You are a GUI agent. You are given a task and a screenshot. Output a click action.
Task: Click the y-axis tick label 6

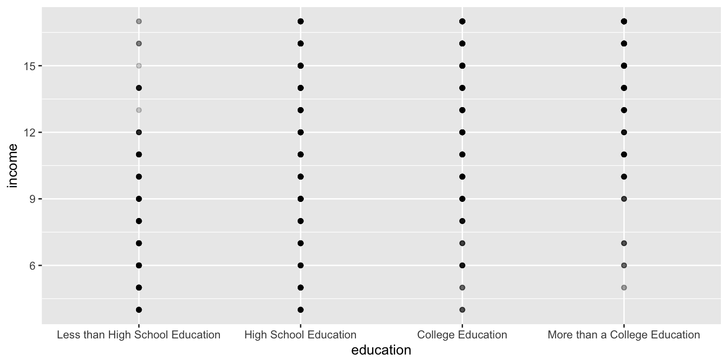pyautogui.click(x=33, y=265)
